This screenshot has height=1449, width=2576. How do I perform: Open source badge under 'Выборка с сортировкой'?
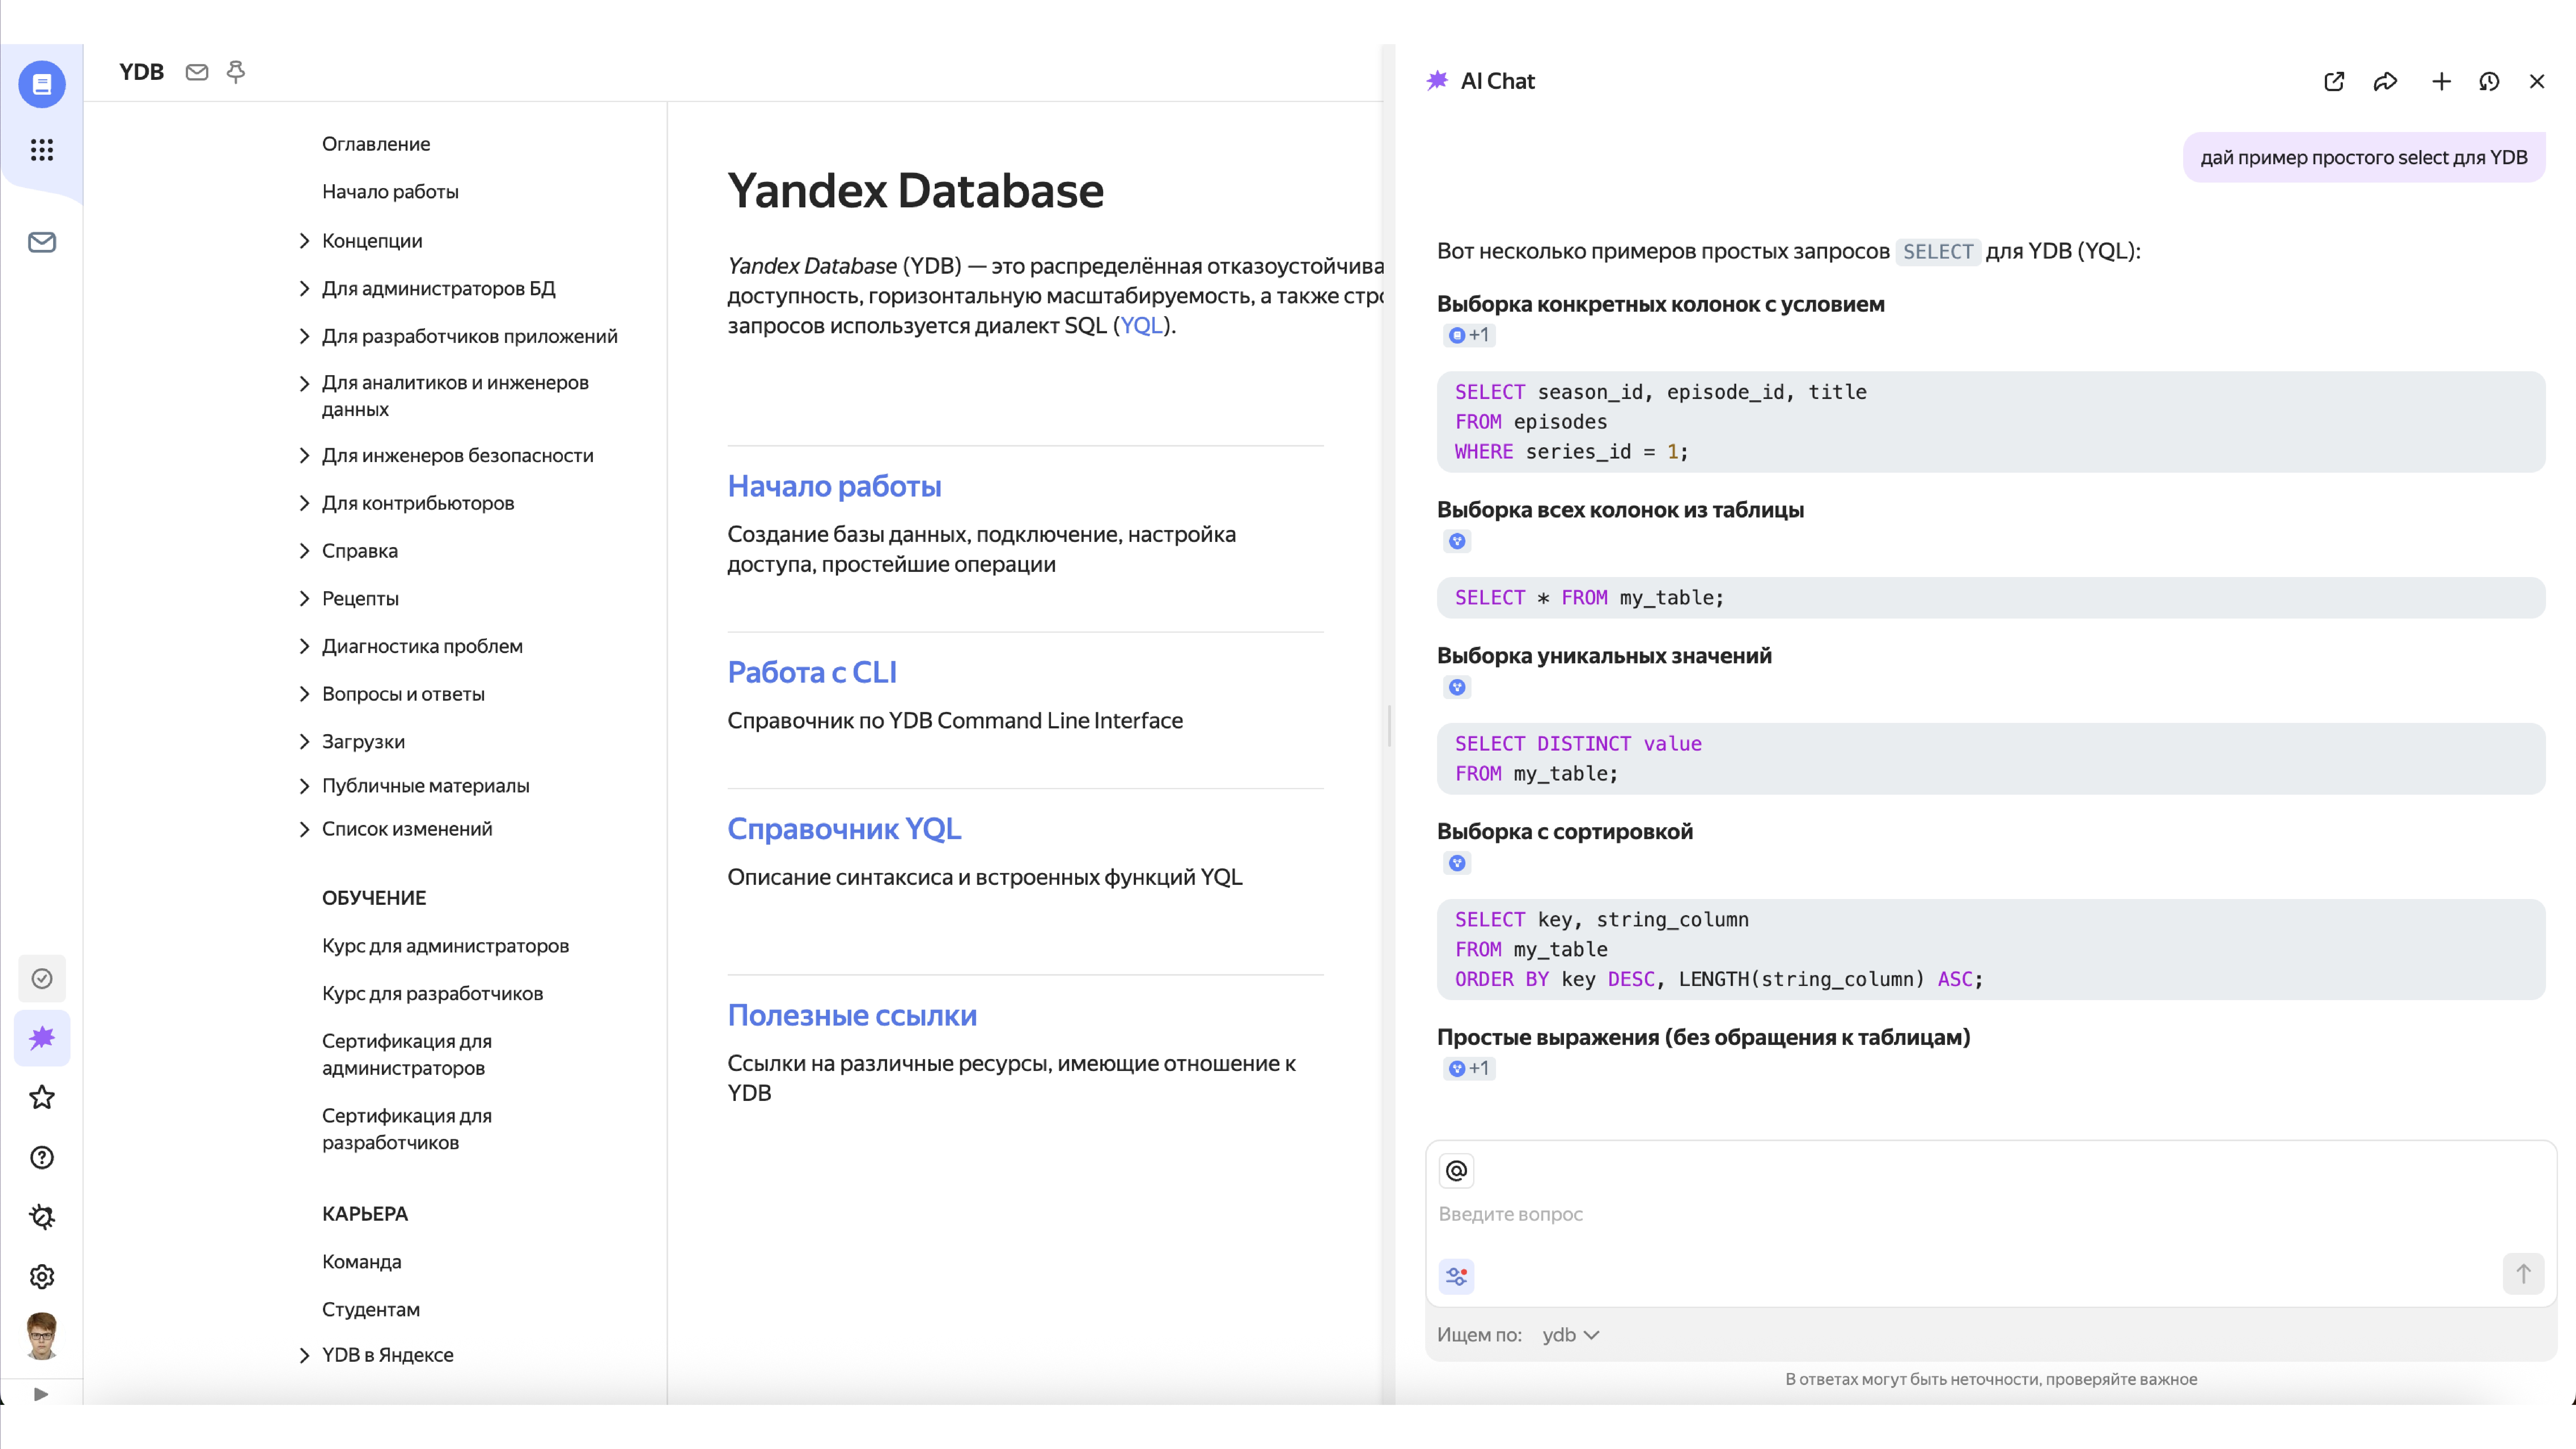(1457, 863)
